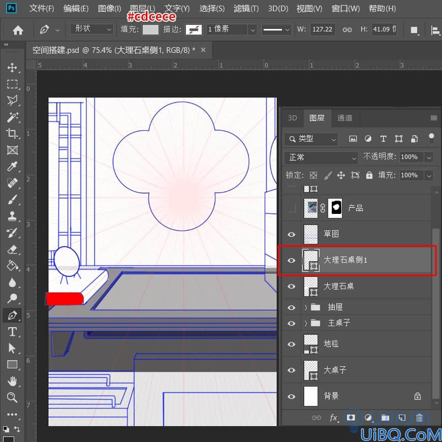Select the Path Selection tool
Screen dimensions: 442x442
click(12, 349)
